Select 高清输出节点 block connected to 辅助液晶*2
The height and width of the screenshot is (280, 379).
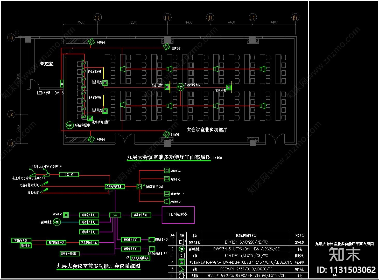pyautogui.click(x=131, y=240)
